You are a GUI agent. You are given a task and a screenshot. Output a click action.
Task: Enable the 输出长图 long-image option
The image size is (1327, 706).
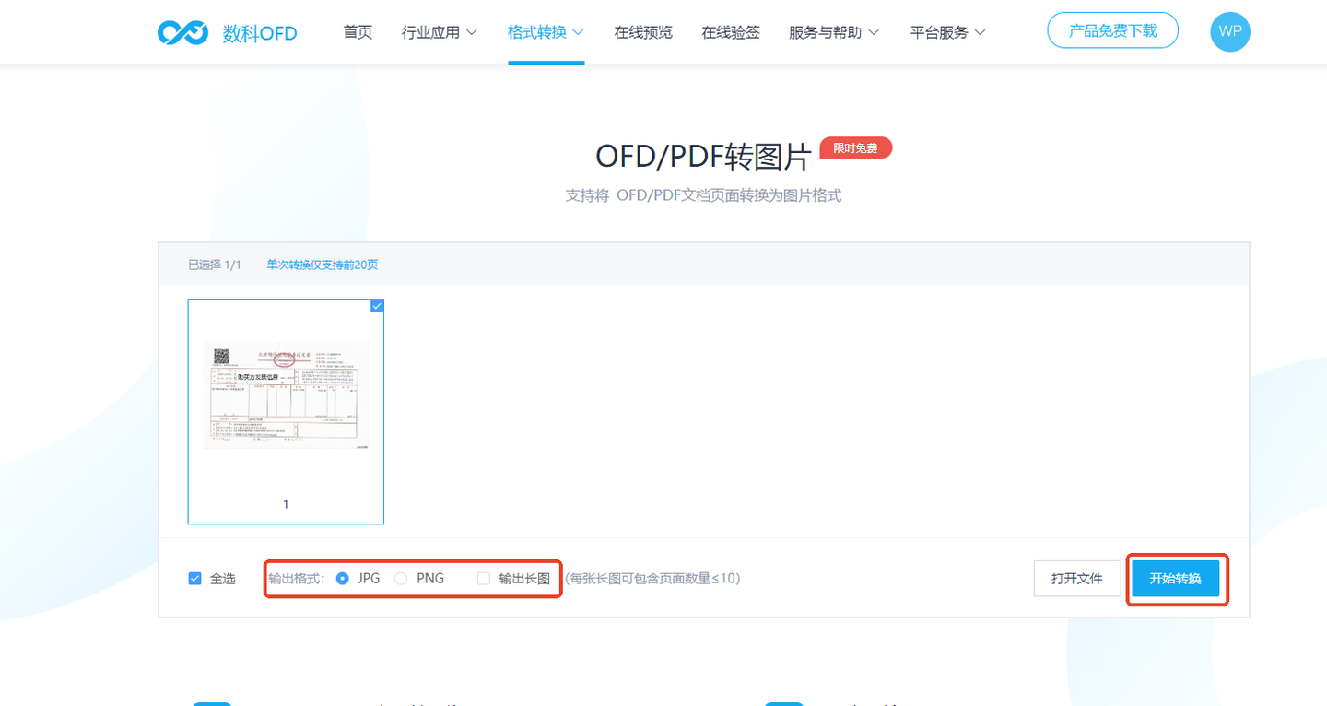click(483, 578)
